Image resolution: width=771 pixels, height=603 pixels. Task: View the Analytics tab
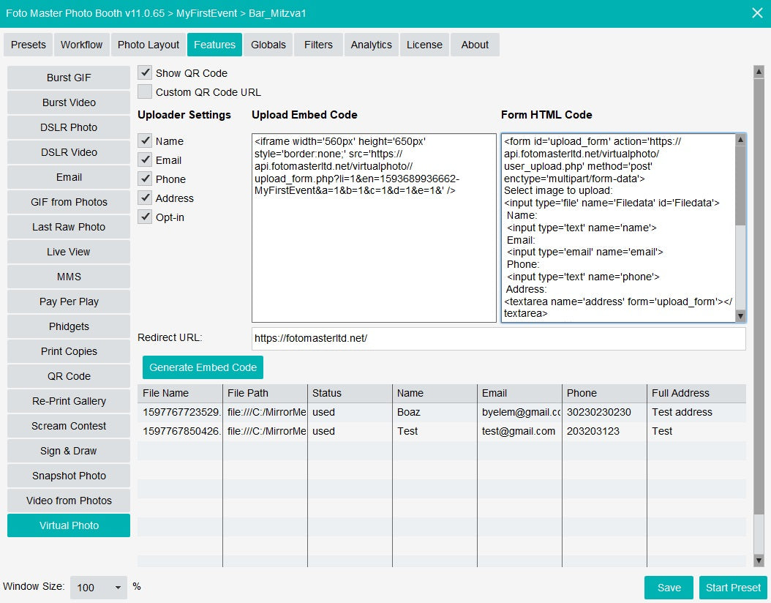[372, 45]
